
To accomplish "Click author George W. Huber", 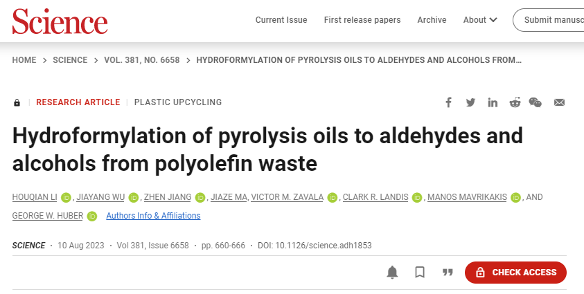I will point(48,216).
